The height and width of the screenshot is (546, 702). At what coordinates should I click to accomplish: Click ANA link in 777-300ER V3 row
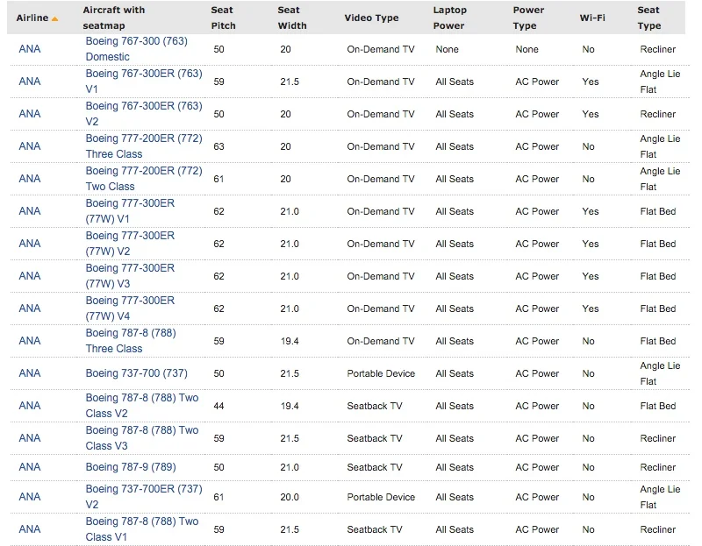(x=30, y=276)
